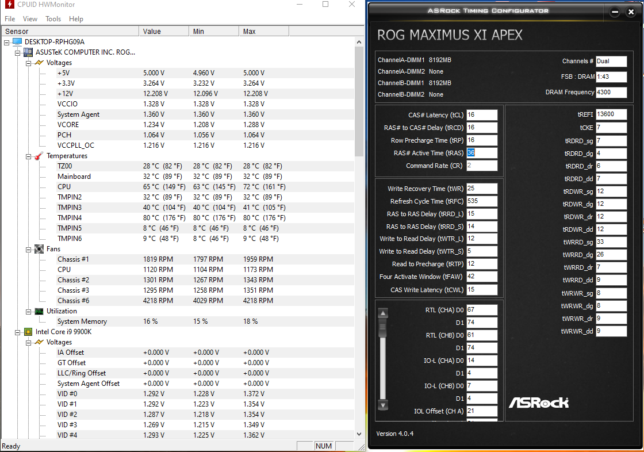The height and width of the screenshot is (452, 644).
Task: Click the RAS# to CAS# Delay (tRCD) field
Action: tap(482, 128)
